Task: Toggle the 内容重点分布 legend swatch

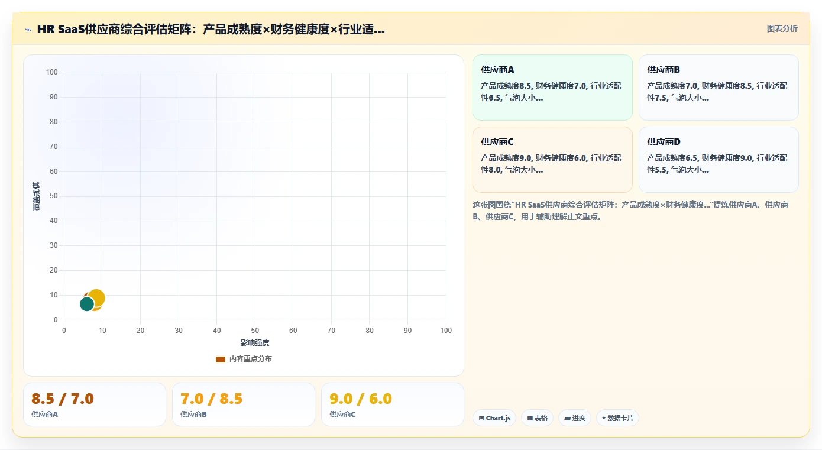Action: [221, 359]
